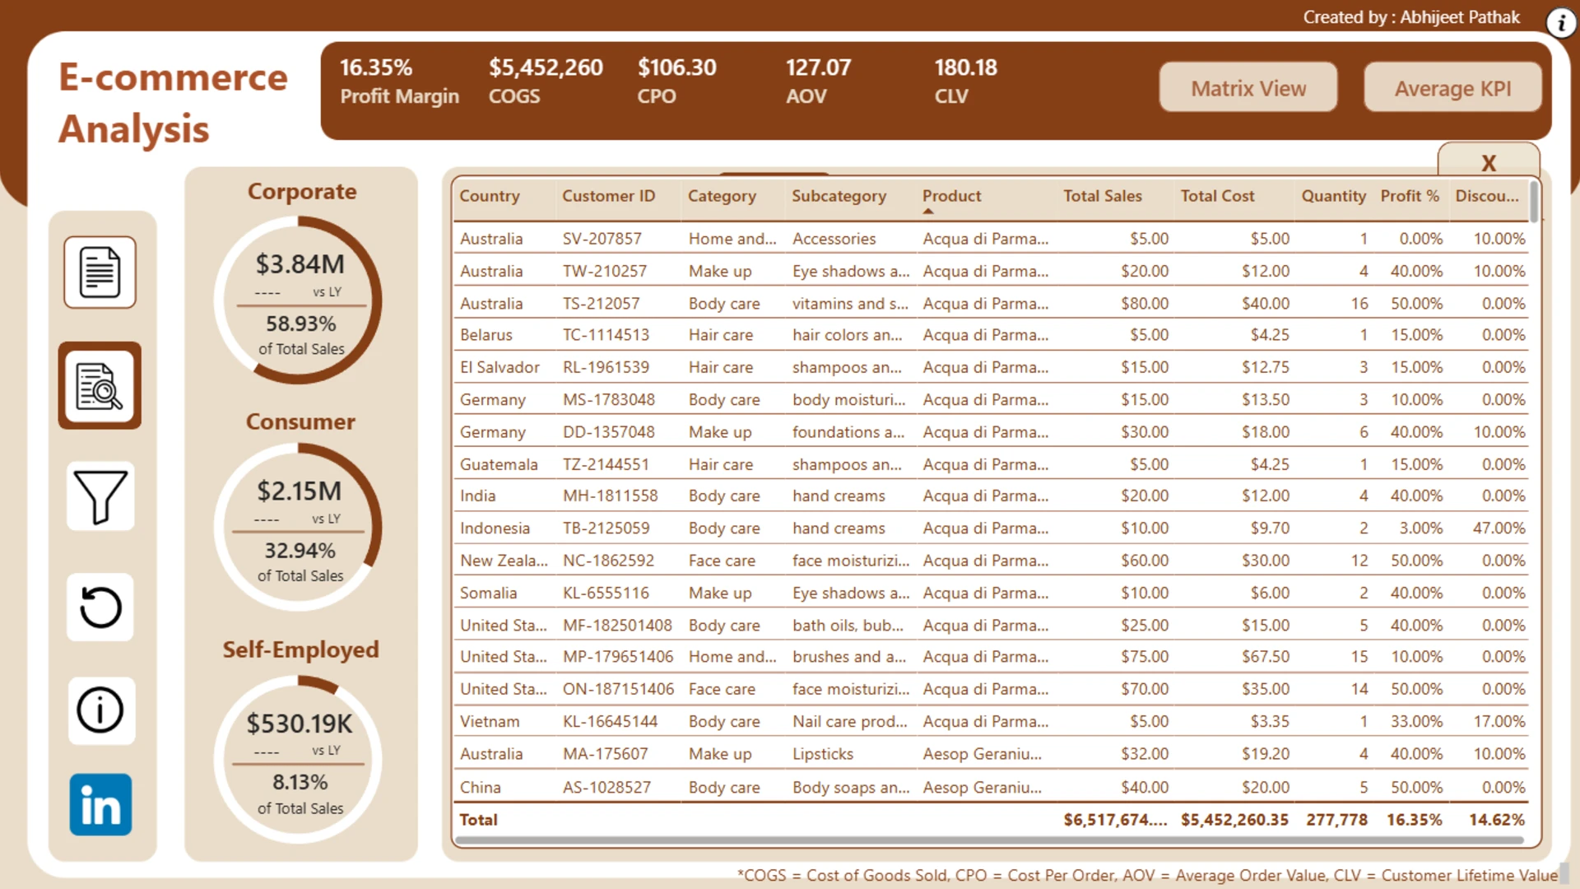Click the table vertical scrollbar
The image size is (1580, 889).
click(1534, 202)
